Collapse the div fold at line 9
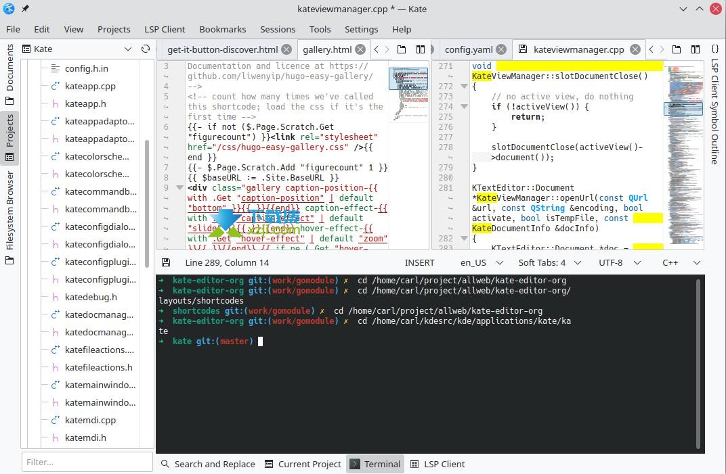The width and height of the screenshot is (726, 474). [x=179, y=188]
